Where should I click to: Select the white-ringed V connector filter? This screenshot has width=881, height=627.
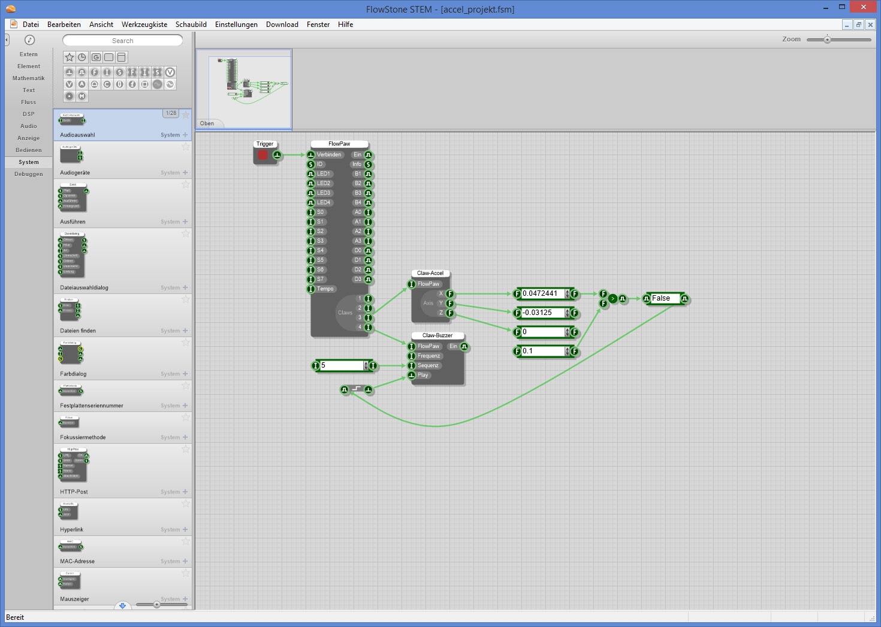click(x=170, y=72)
